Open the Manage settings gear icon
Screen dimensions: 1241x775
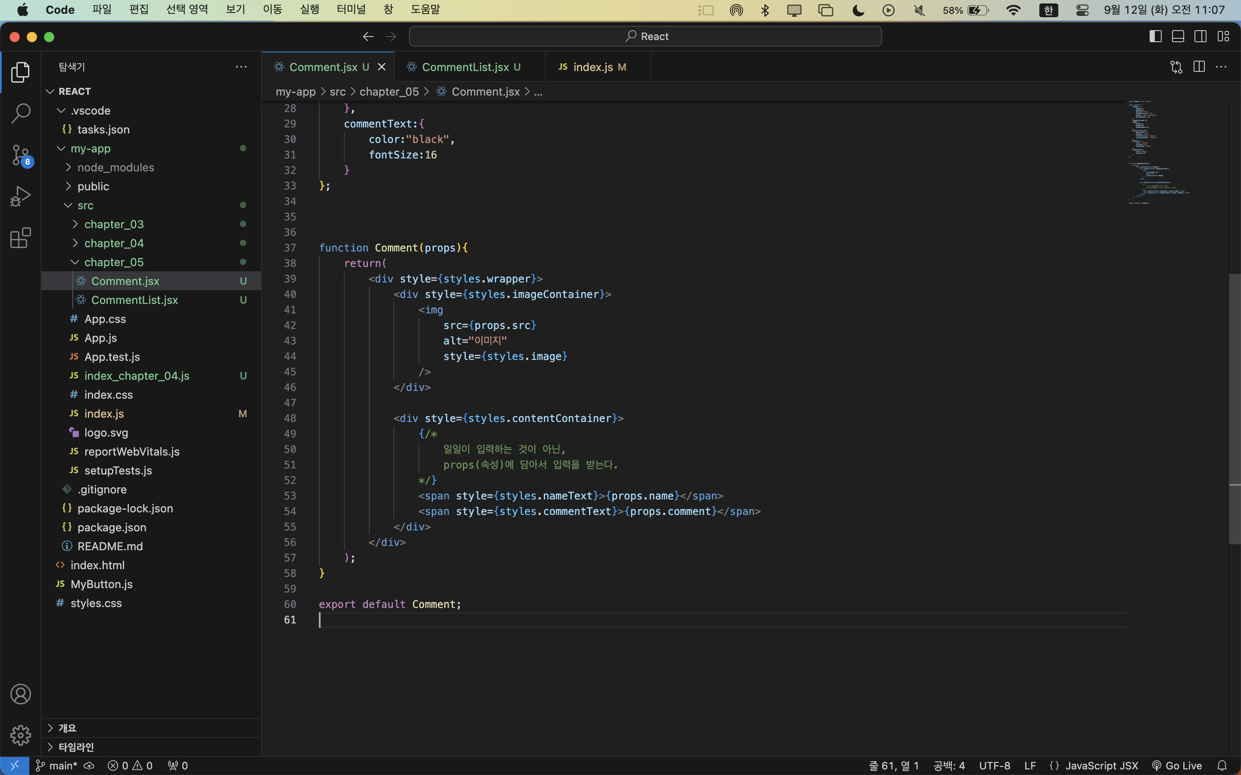point(21,735)
